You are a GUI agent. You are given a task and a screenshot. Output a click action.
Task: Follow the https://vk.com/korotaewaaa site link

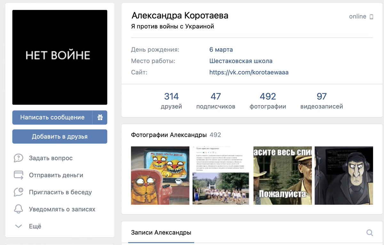(249, 73)
